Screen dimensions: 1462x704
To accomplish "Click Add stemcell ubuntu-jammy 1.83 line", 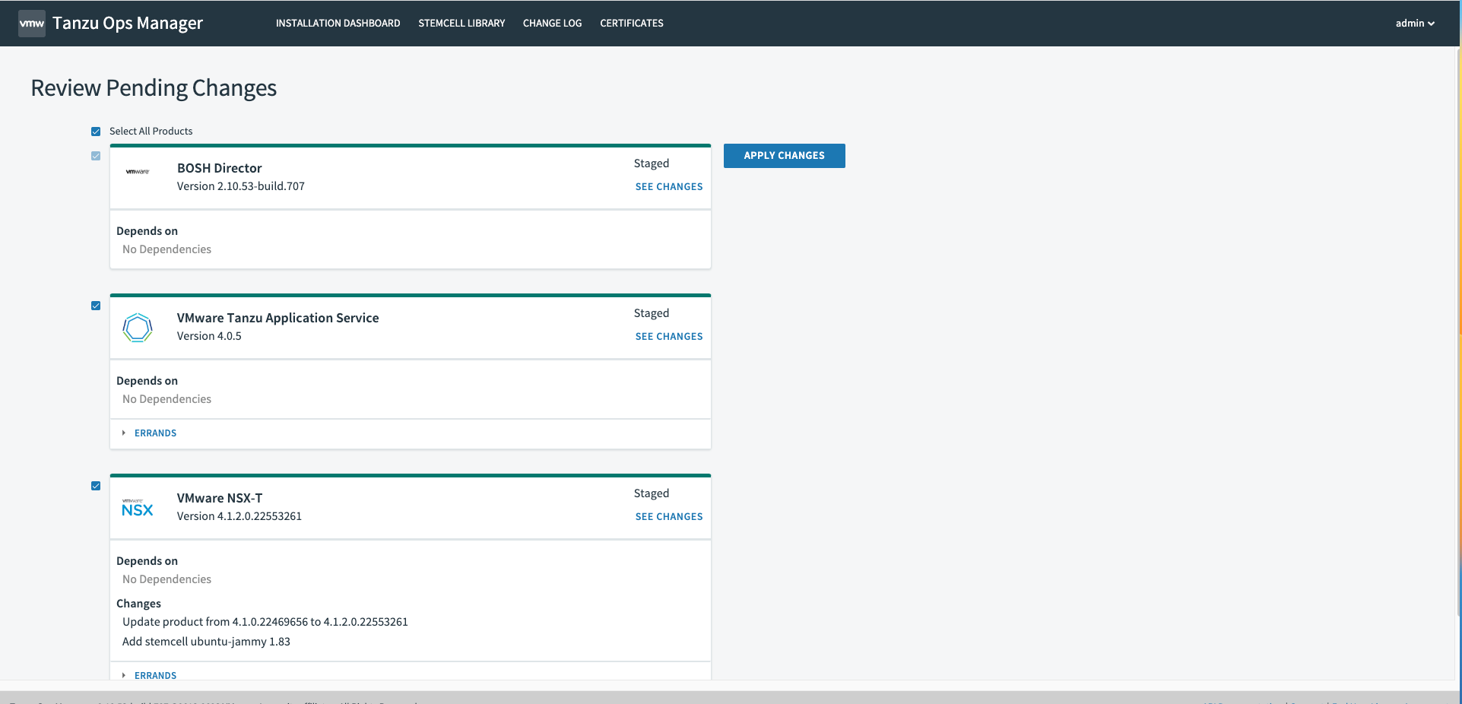I will (x=206, y=642).
